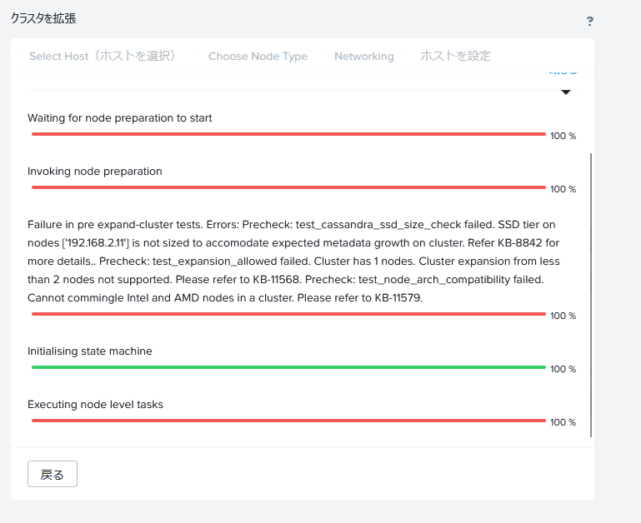Click the vertical scrollbar of the task list

[x=591, y=295]
